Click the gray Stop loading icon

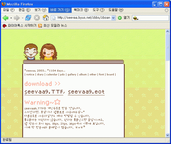pos(37,18)
